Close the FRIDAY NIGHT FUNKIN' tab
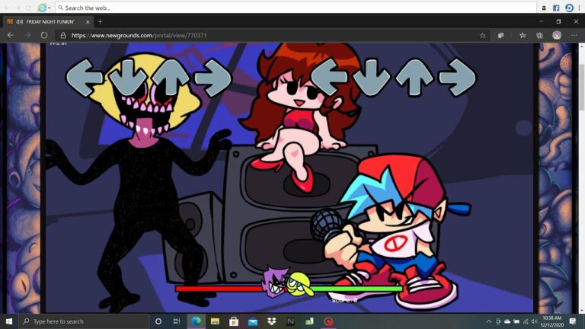This screenshot has width=585, height=329. 88,22
